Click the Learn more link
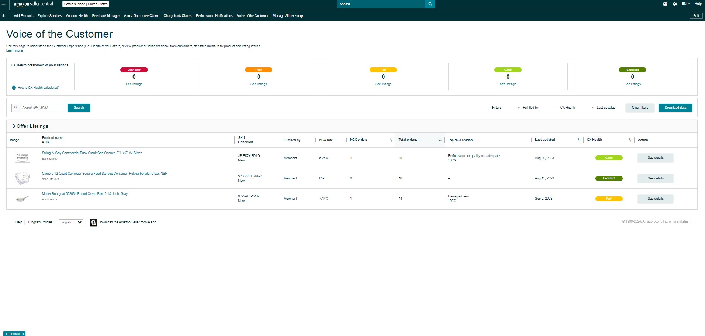The width and height of the screenshot is (705, 336). click(14, 50)
